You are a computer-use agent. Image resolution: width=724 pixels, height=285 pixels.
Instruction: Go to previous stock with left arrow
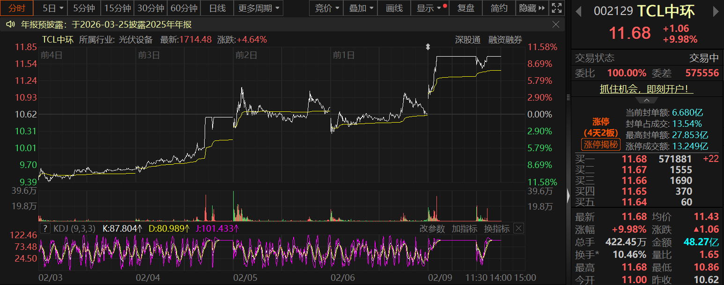(x=579, y=11)
